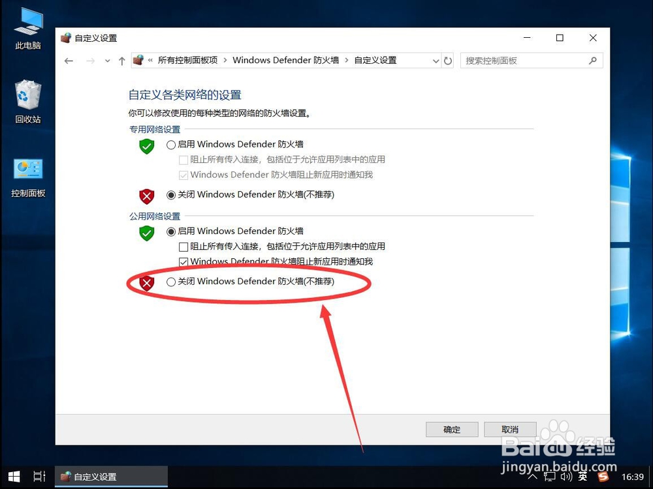
Task: Click the firewall icon in the address bar
Action: 138,60
